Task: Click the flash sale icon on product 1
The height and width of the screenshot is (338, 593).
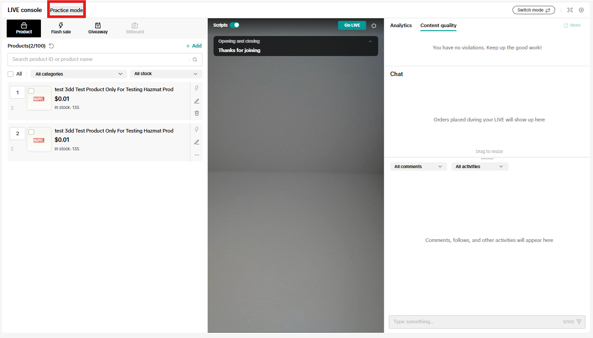Action: [197, 88]
